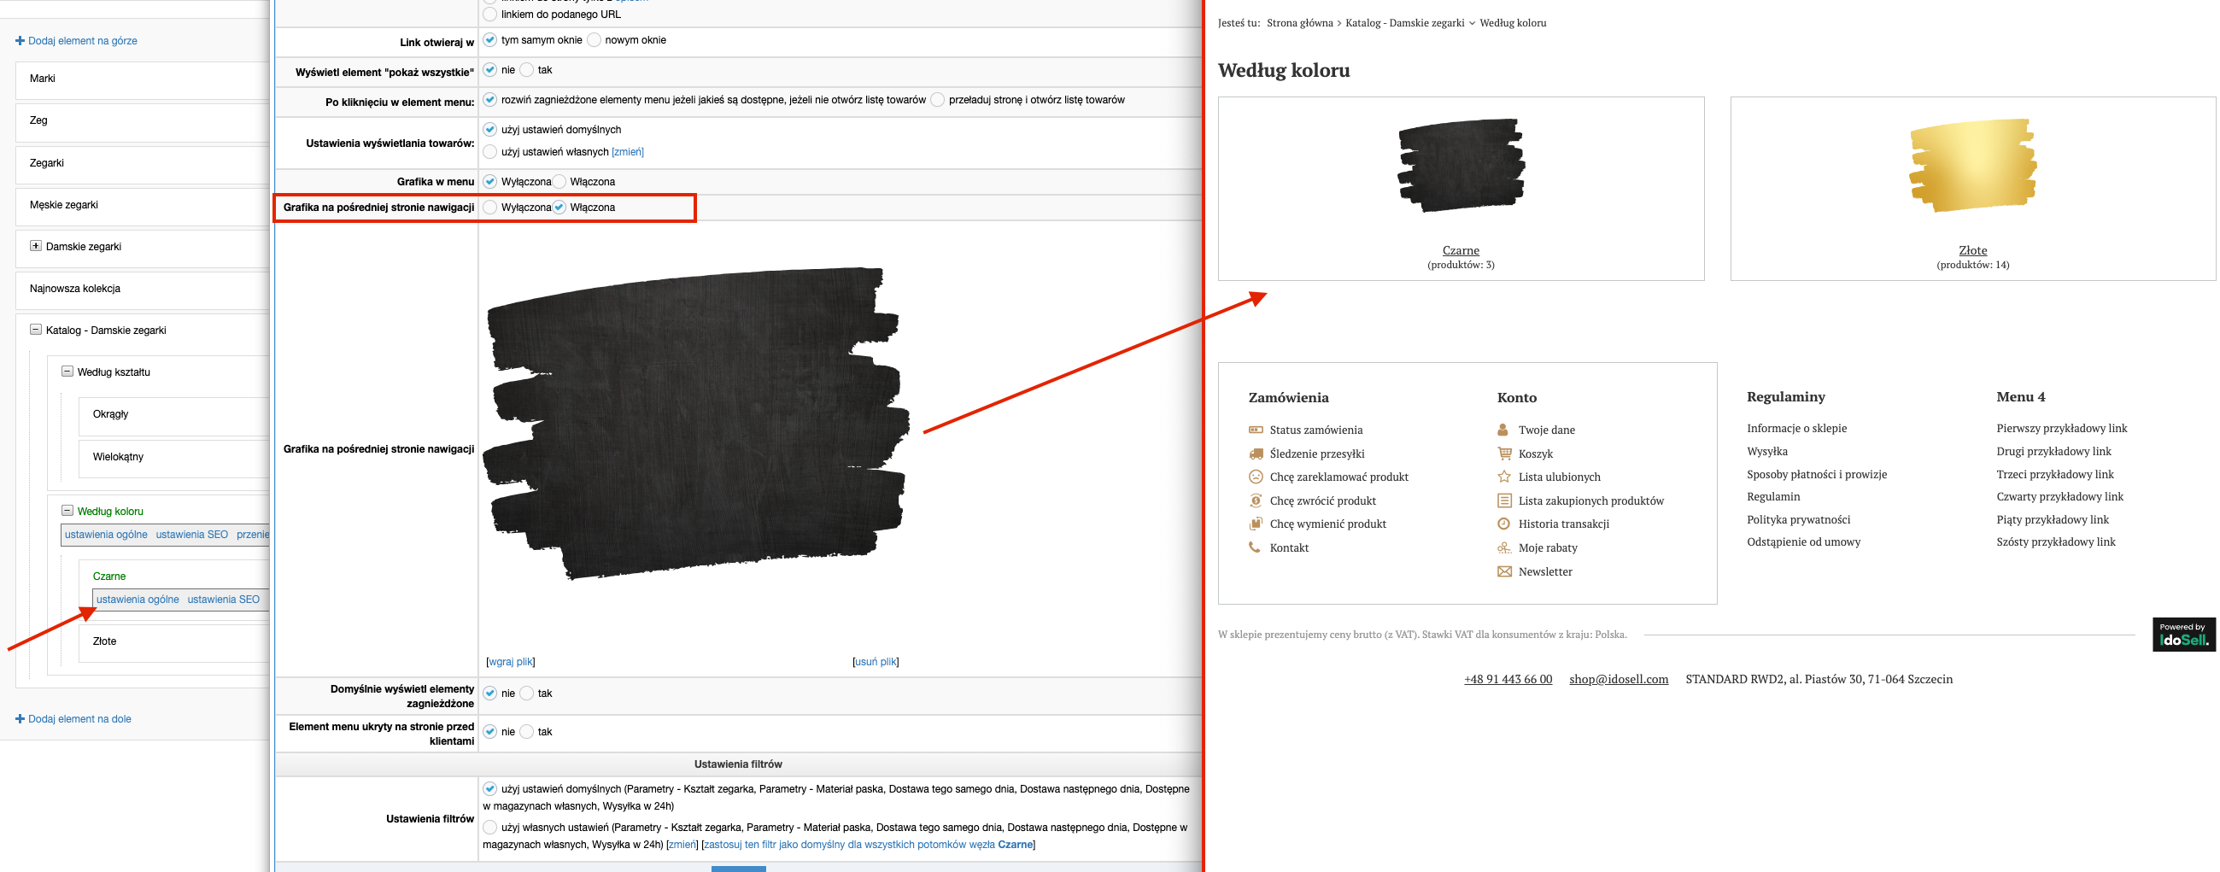Click the 'zmień' link for display settings
The height and width of the screenshot is (872, 2220).
627,152
